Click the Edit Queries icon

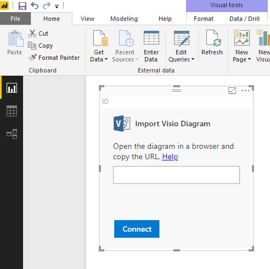[182, 38]
